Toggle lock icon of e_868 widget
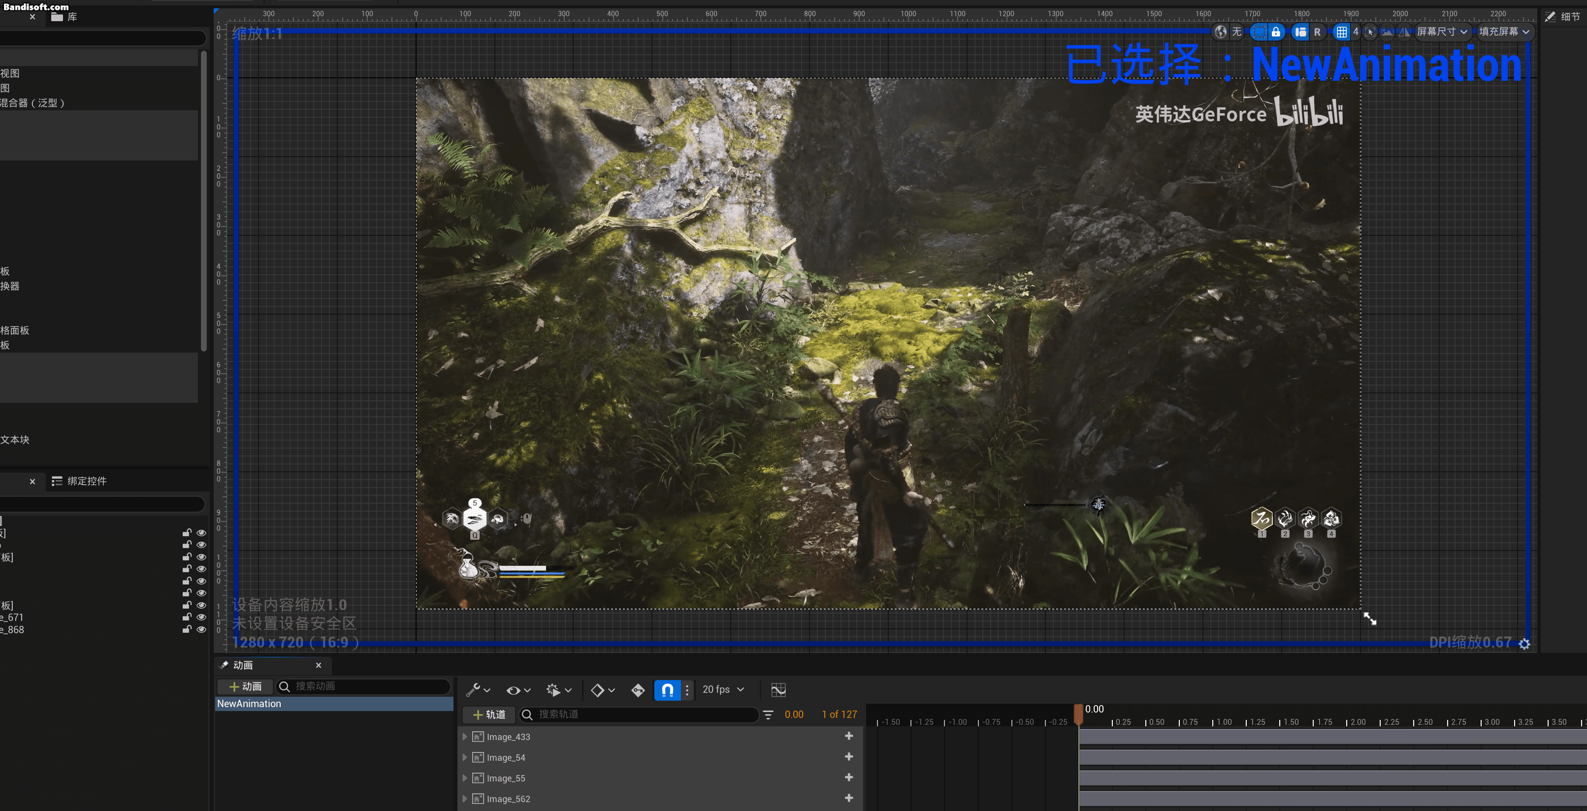1587x811 pixels. point(187,629)
